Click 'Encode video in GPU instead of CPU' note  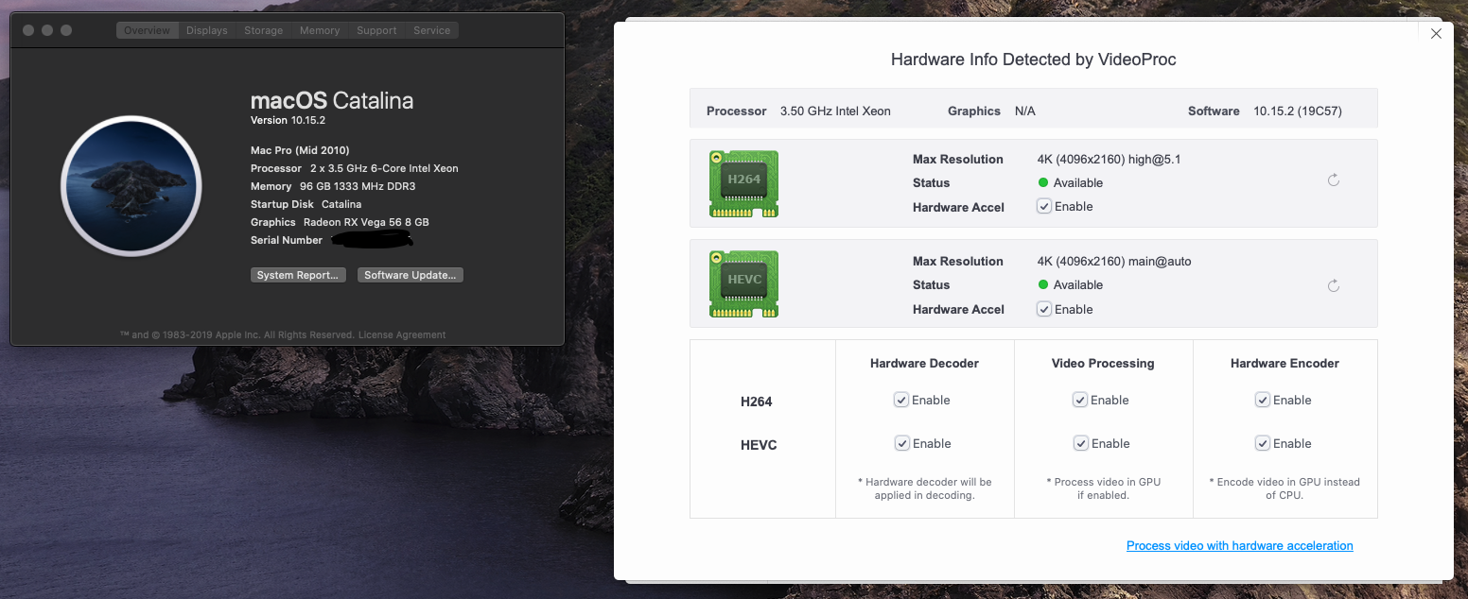point(1284,488)
